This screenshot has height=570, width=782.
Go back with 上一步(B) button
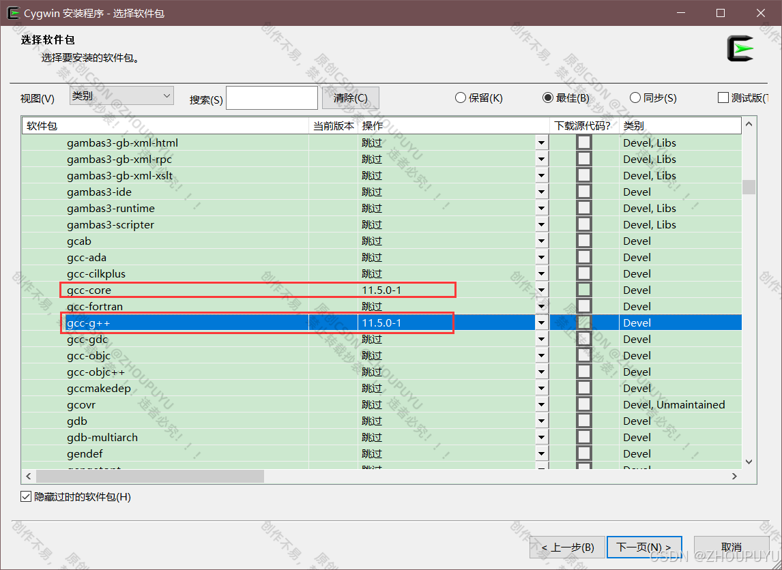[x=568, y=547]
